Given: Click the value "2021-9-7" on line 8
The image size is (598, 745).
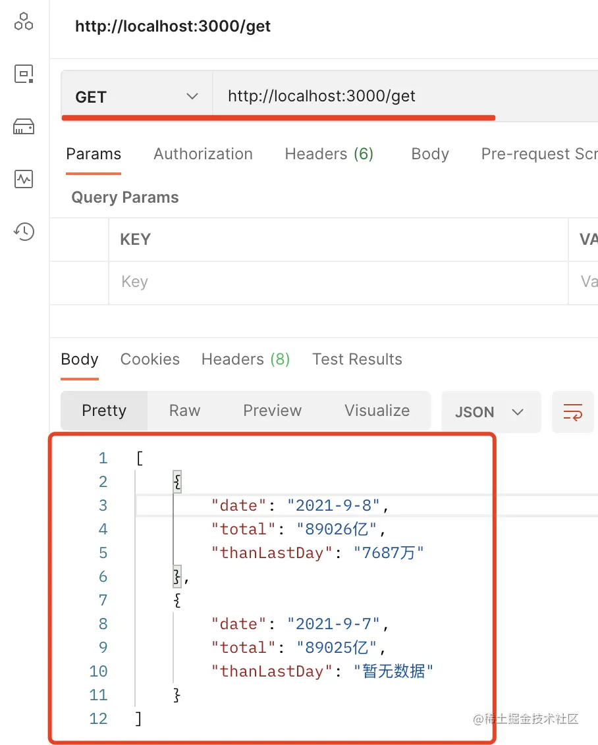Looking at the screenshot, I should pos(333,624).
